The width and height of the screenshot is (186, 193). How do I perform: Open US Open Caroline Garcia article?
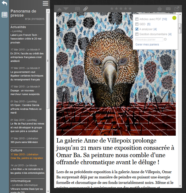click(x=26, y=109)
